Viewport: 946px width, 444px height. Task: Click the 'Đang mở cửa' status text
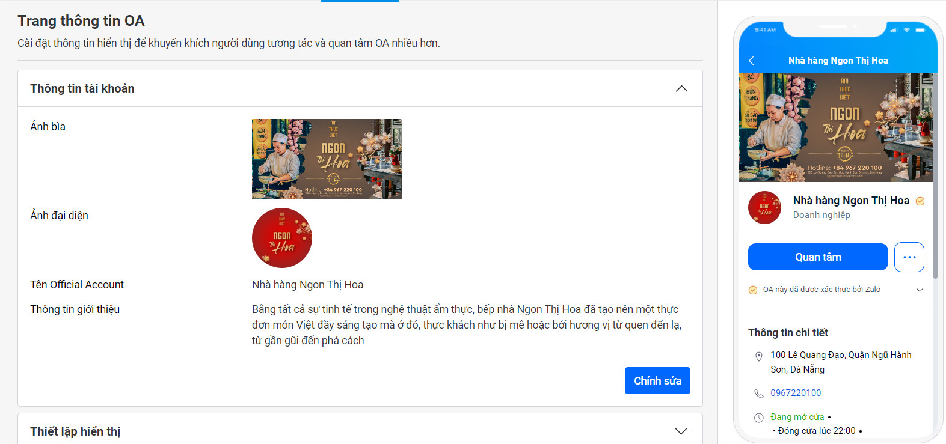[x=797, y=417]
